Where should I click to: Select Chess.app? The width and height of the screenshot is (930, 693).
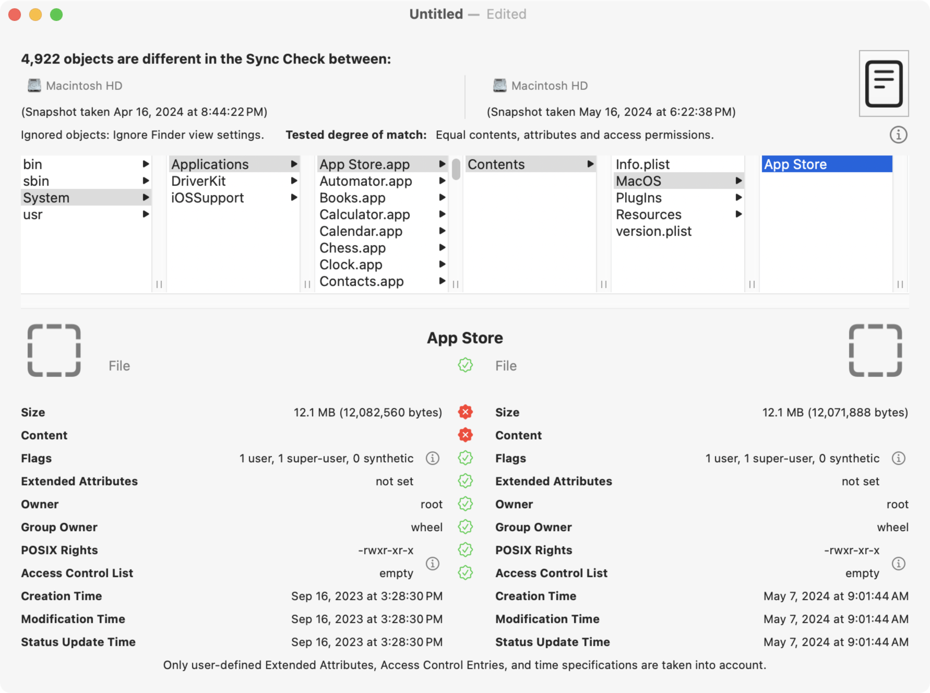[383, 248]
